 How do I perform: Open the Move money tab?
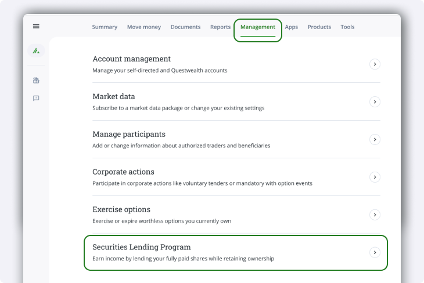tap(144, 27)
